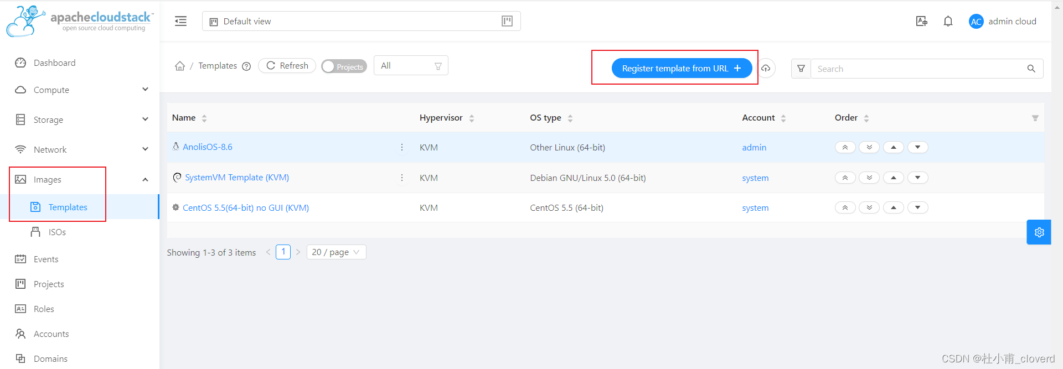This screenshot has width=1063, height=369.
Task: Click the "Debian GNU/Linux 5.0 (64-bit)" cell
Action: pyautogui.click(x=588, y=178)
